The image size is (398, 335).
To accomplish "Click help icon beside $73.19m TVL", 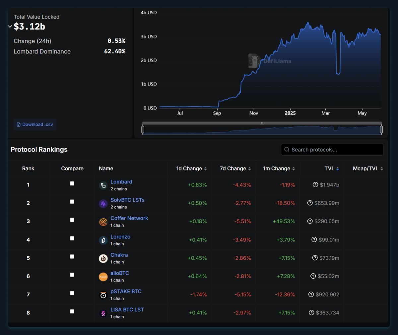I will click(315, 257).
